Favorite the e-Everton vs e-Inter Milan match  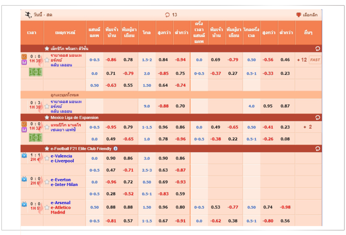(47, 182)
